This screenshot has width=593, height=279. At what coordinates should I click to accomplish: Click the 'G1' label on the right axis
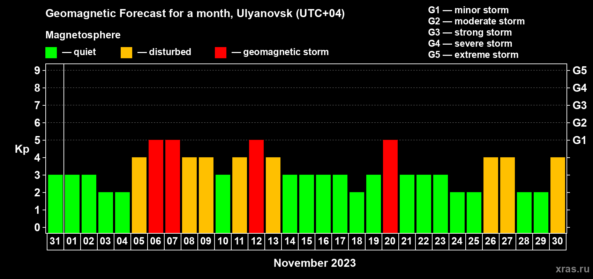point(579,140)
